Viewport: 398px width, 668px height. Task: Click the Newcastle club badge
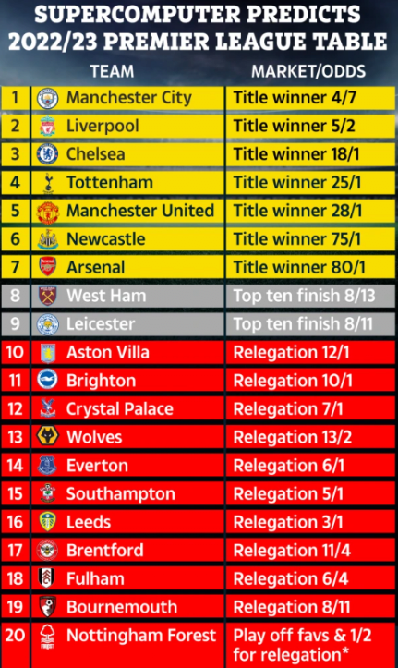tap(47, 239)
